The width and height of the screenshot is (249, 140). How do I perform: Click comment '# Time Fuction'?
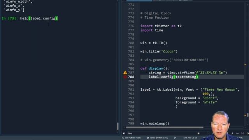[x=155, y=17]
